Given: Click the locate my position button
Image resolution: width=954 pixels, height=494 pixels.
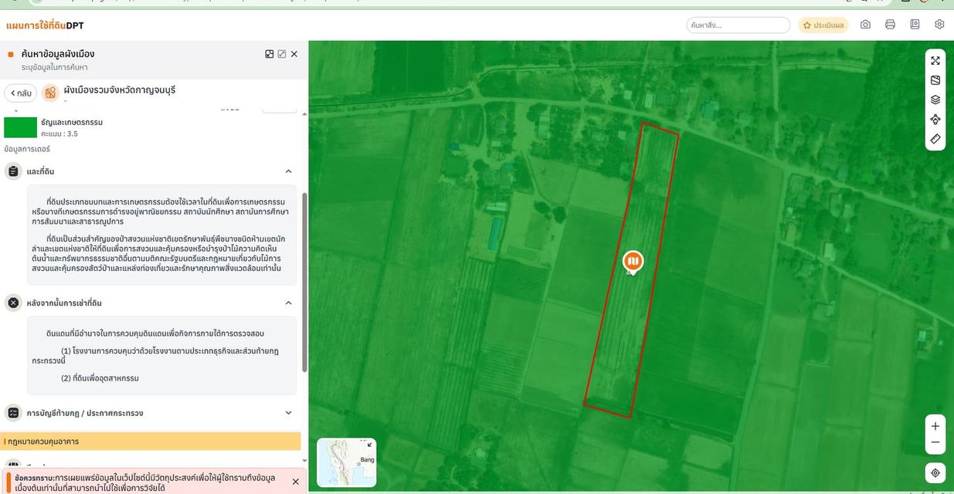Looking at the screenshot, I should [935, 472].
